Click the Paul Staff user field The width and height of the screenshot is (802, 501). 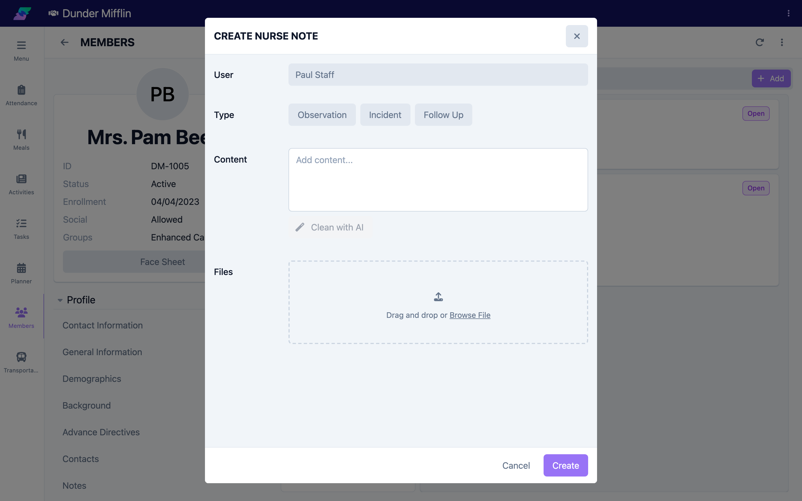point(438,75)
